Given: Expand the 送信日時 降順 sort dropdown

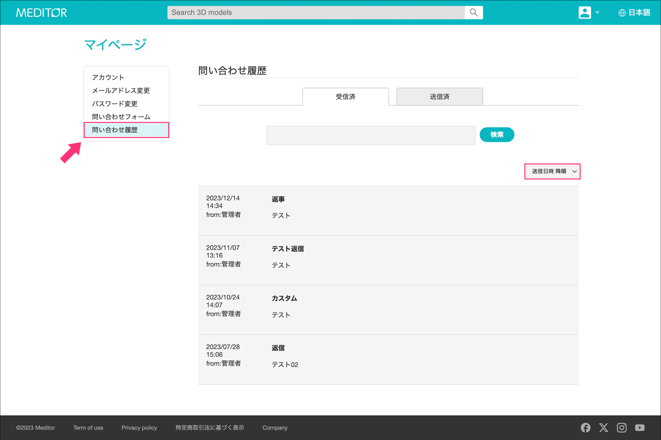Looking at the screenshot, I should tap(552, 171).
